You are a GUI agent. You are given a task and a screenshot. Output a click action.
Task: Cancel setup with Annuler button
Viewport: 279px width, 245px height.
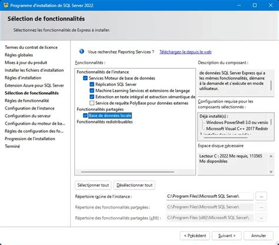point(258,236)
